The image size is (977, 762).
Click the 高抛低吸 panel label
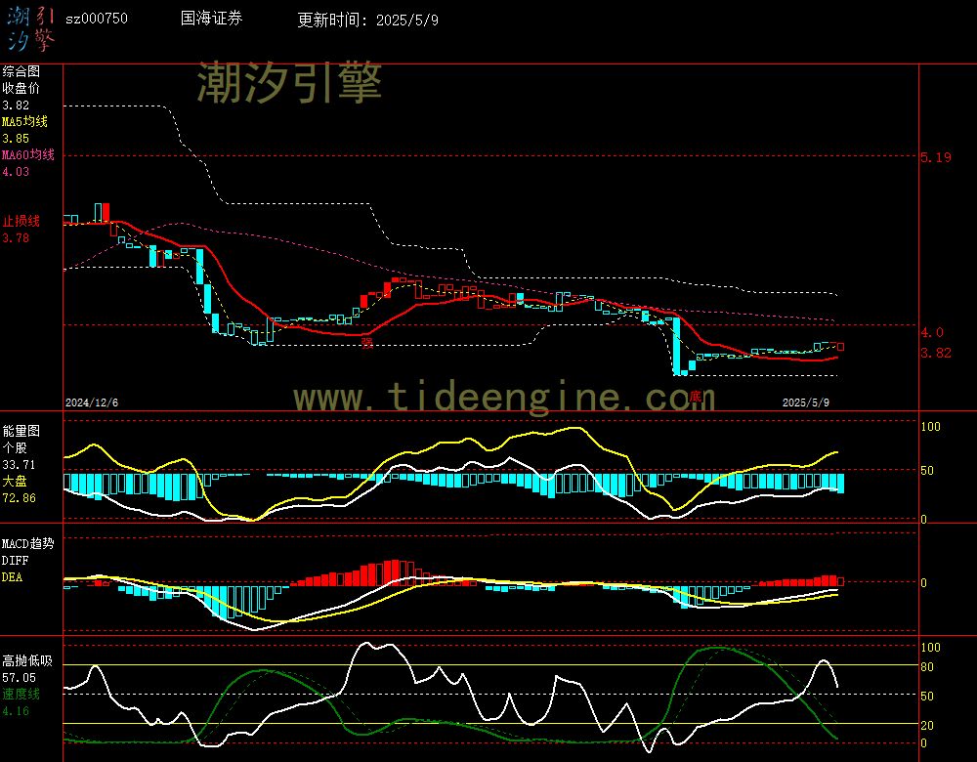27,661
